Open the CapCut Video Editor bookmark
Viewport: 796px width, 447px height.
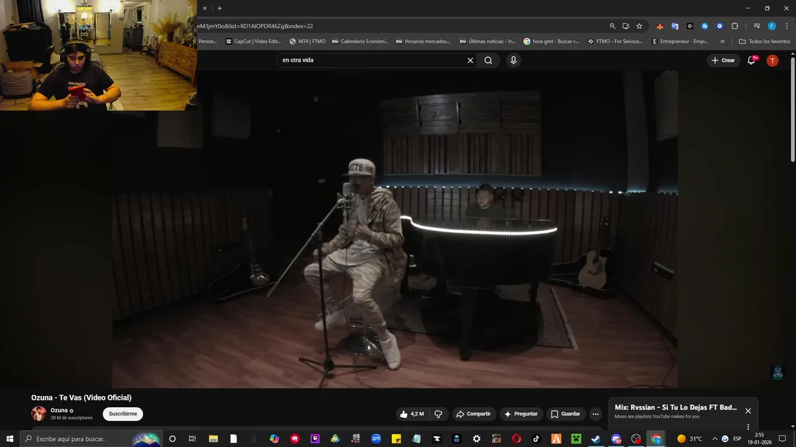(x=253, y=42)
